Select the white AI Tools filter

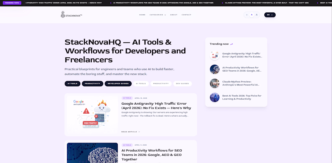point(141,84)
